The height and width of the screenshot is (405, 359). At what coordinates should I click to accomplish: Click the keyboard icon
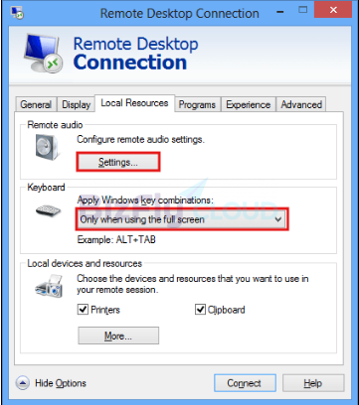click(49, 210)
